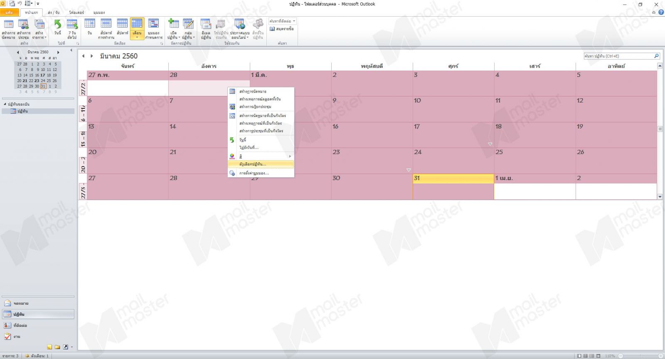Screen dimensions: 665x359
Task: Click the week 27/2 side tab
Action: point(83,89)
